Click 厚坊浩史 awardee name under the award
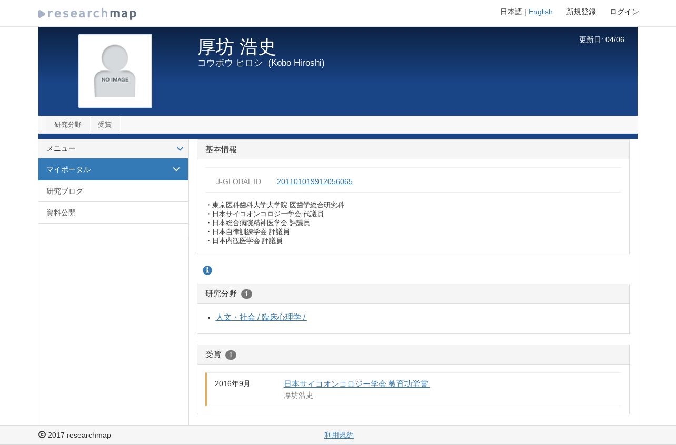The height and width of the screenshot is (445, 676). [x=299, y=396]
